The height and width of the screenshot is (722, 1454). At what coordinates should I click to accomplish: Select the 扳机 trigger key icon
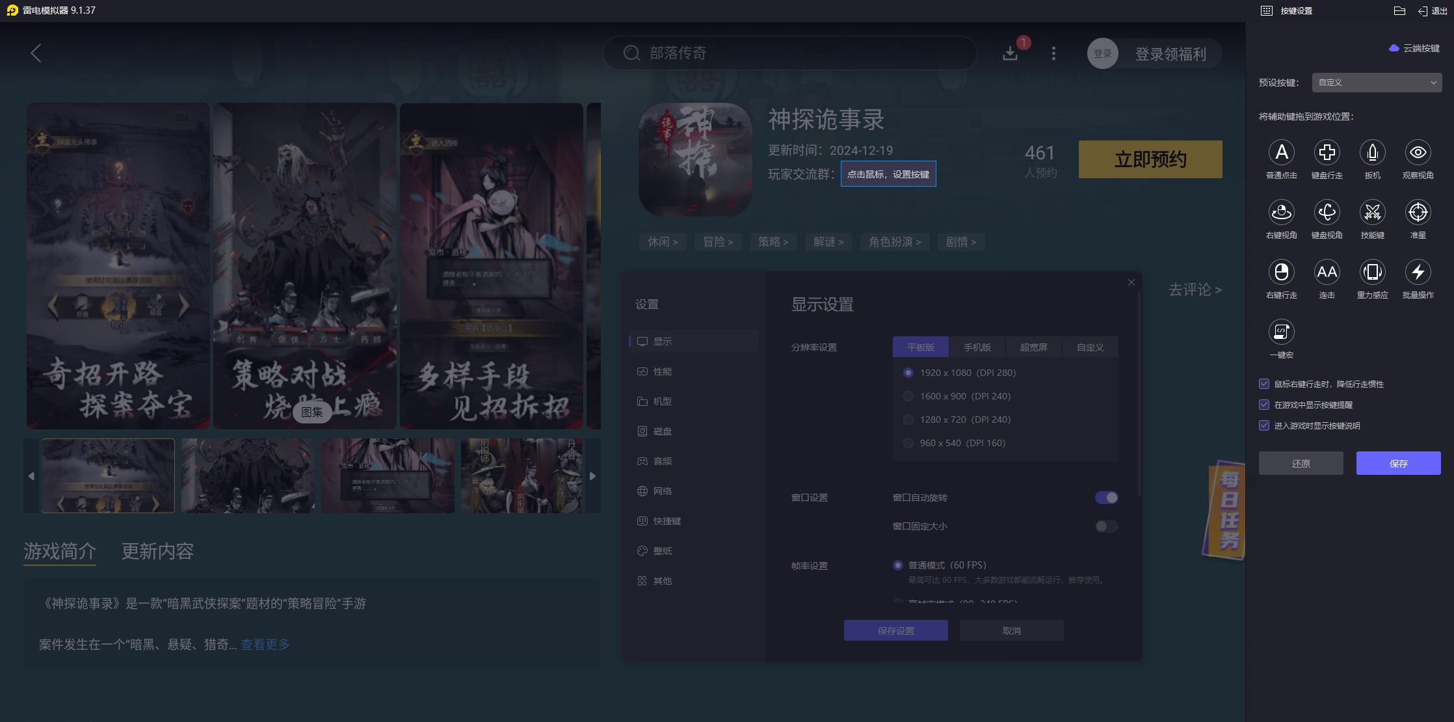pos(1372,152)
